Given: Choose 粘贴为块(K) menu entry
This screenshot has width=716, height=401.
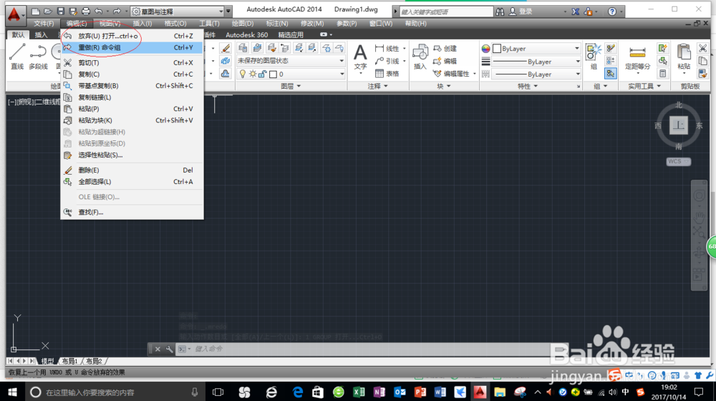Looking at the screenshot, I should [x=132, y=120].
